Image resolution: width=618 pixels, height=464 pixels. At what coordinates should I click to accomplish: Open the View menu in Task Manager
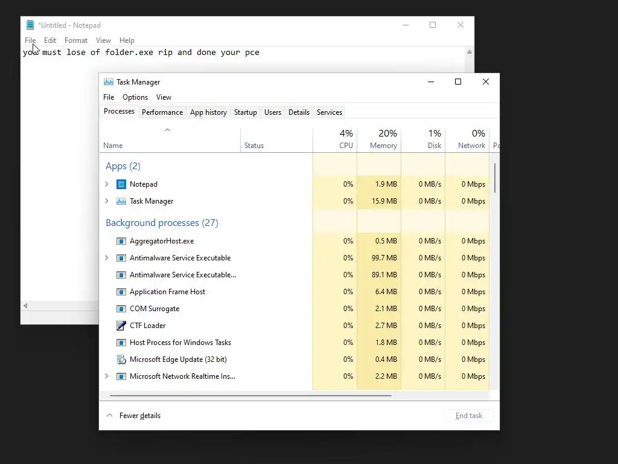pyautogui.click(x=164, y=97)
